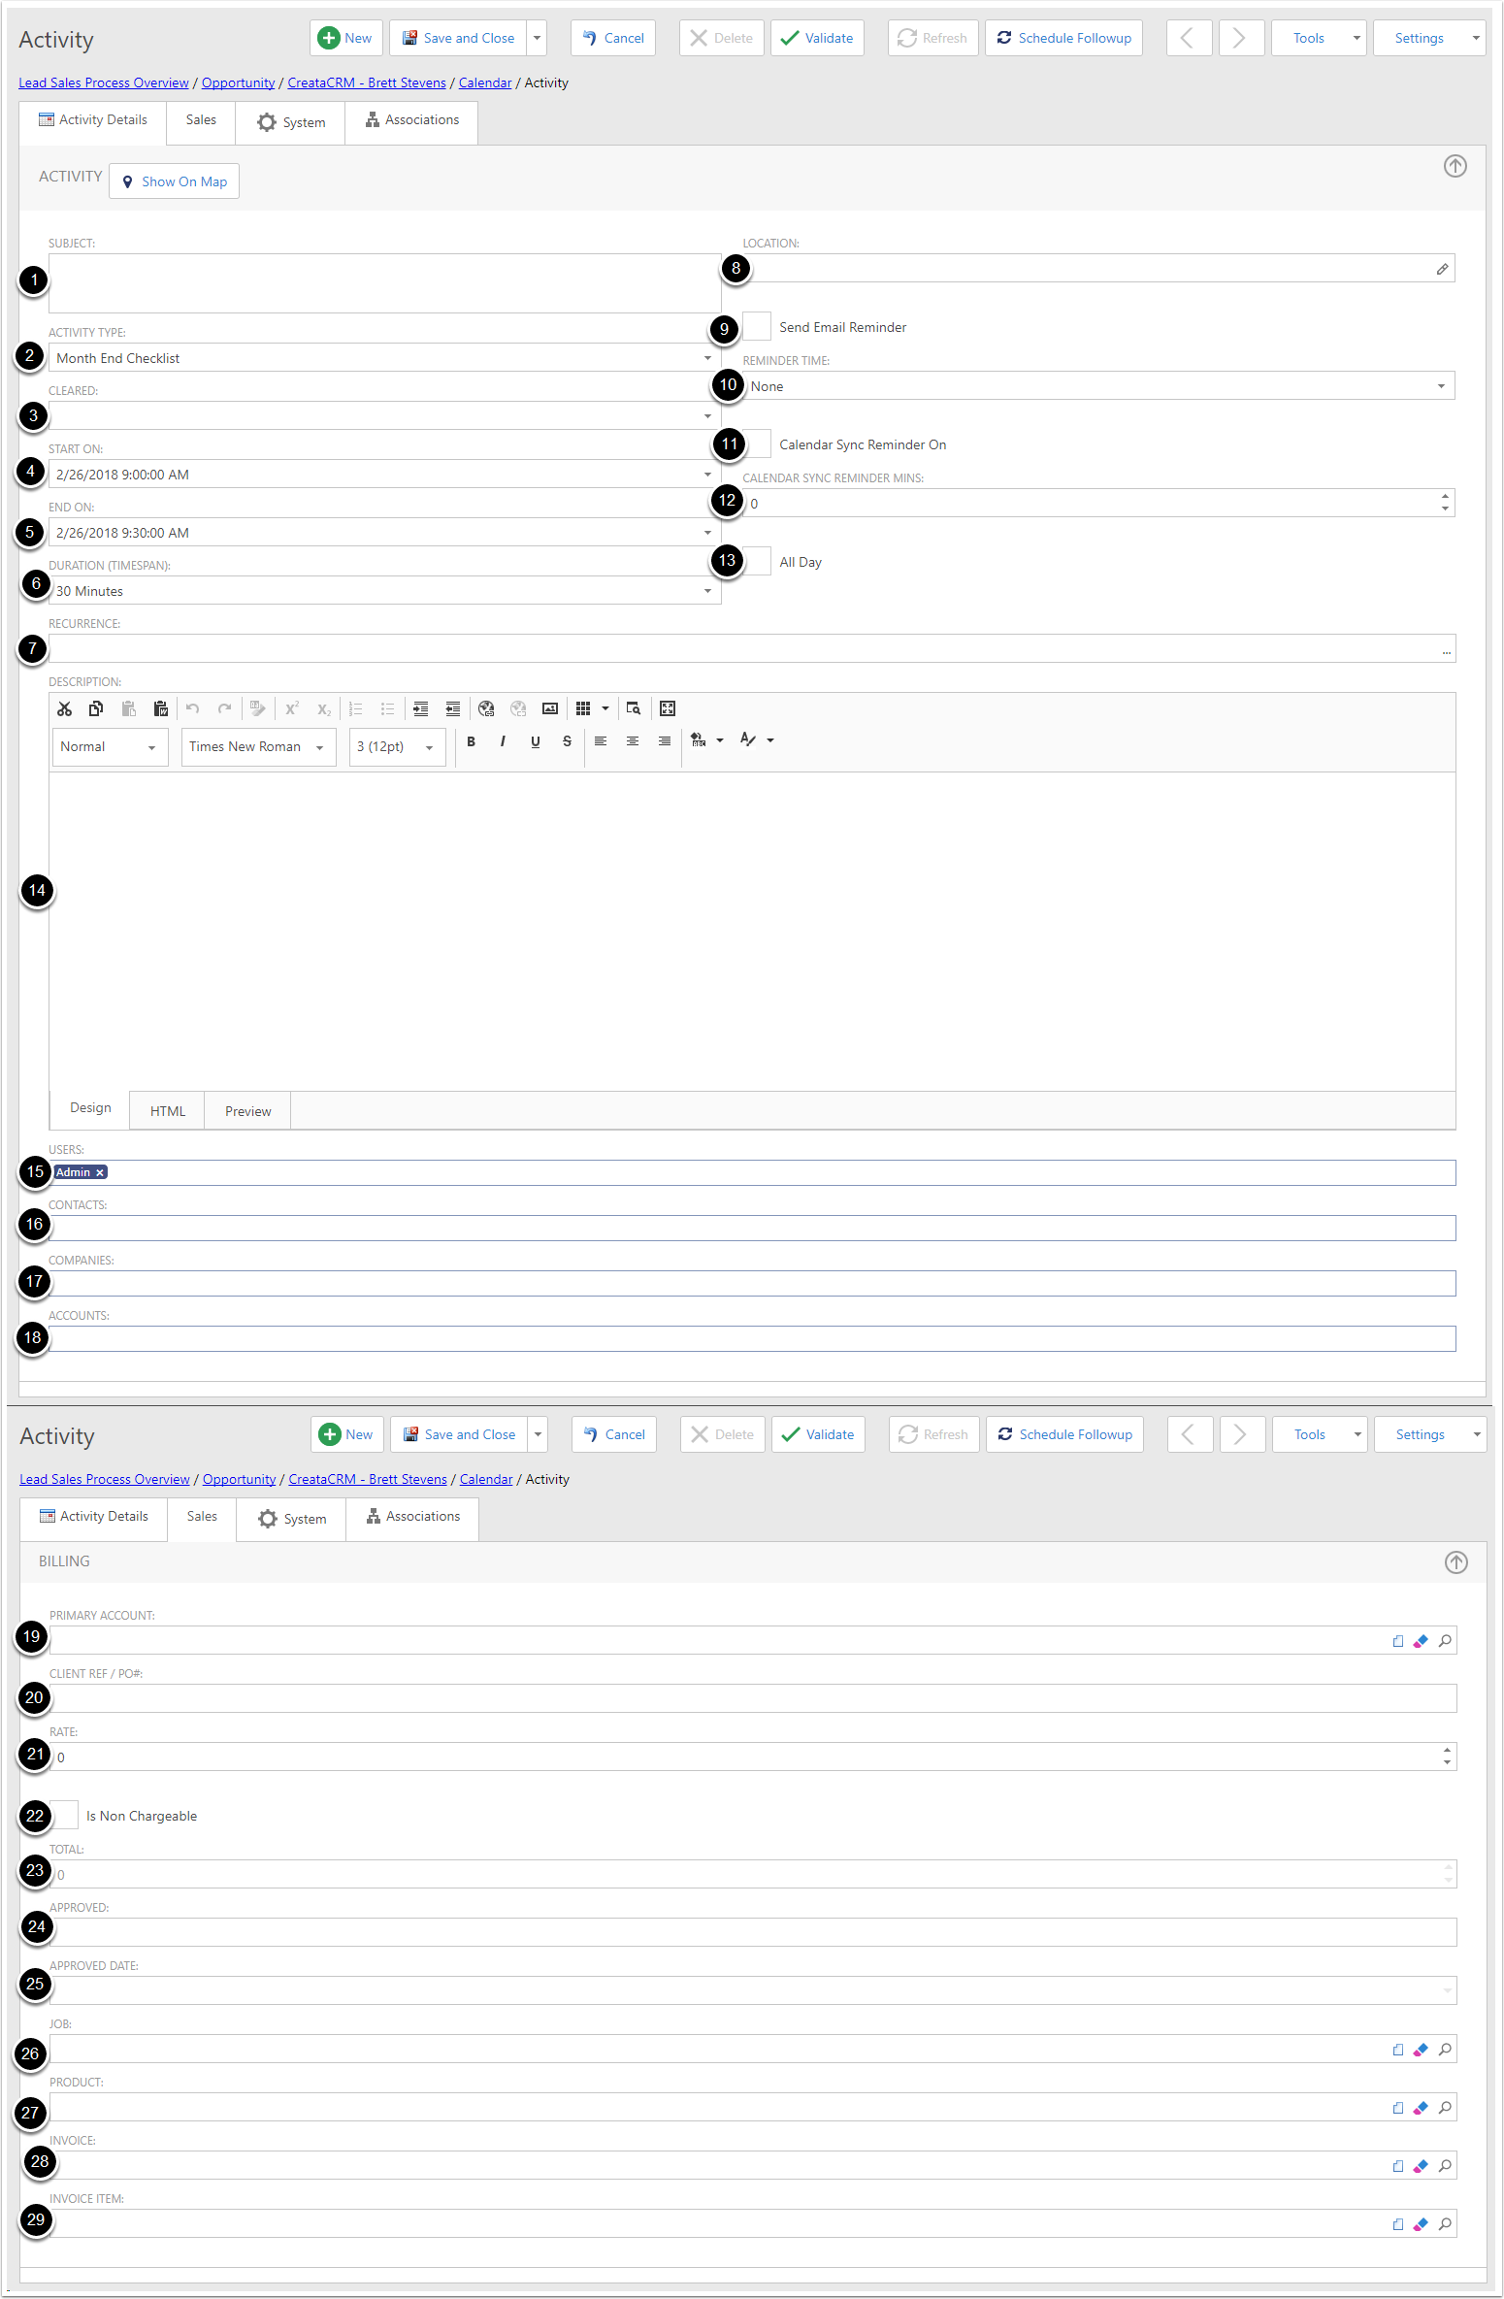The width and height of the screenshot is (1504, 2299).
Task: Click the Show On Map button
Action: coord(175,181)
